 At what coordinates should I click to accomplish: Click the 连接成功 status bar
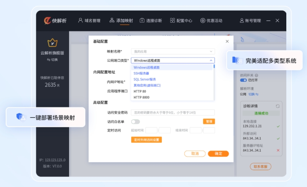pos(261,113)
